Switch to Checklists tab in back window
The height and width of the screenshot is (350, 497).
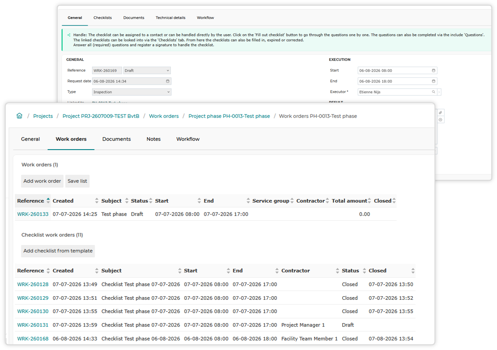tap(102, 18)
